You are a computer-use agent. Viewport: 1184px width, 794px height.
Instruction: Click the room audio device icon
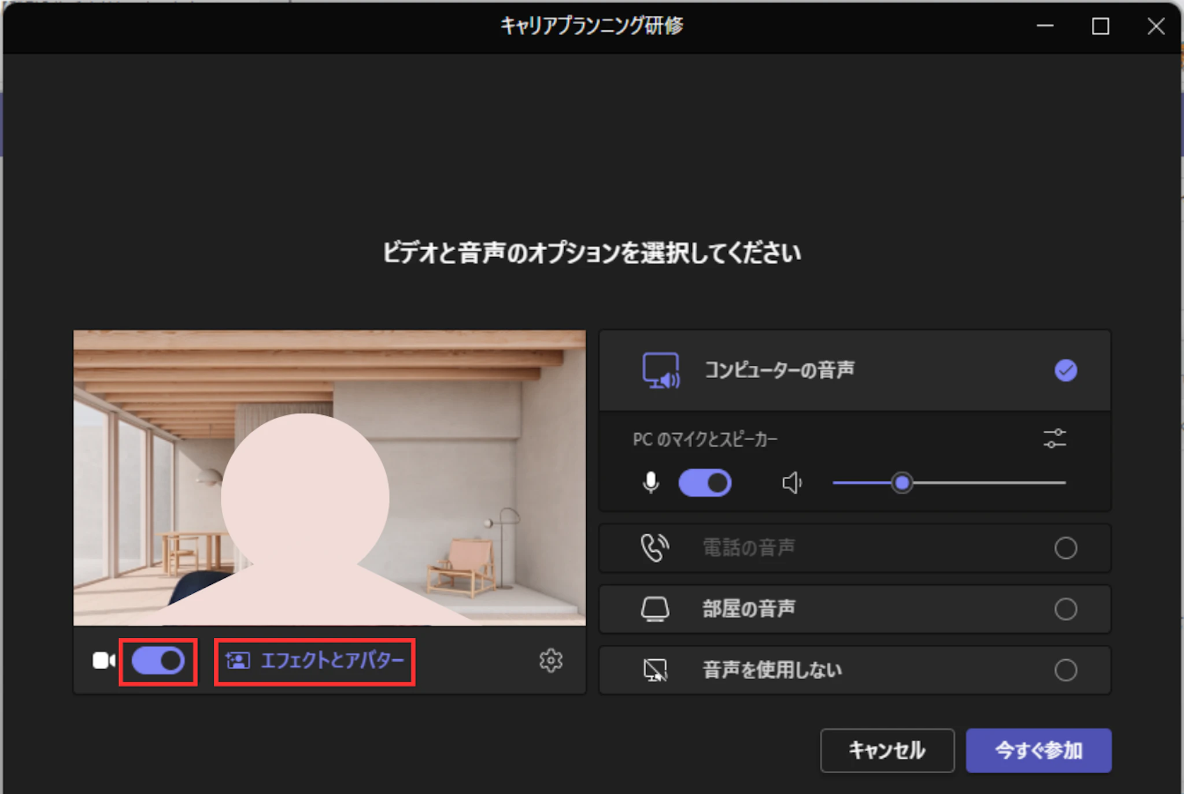655,609
